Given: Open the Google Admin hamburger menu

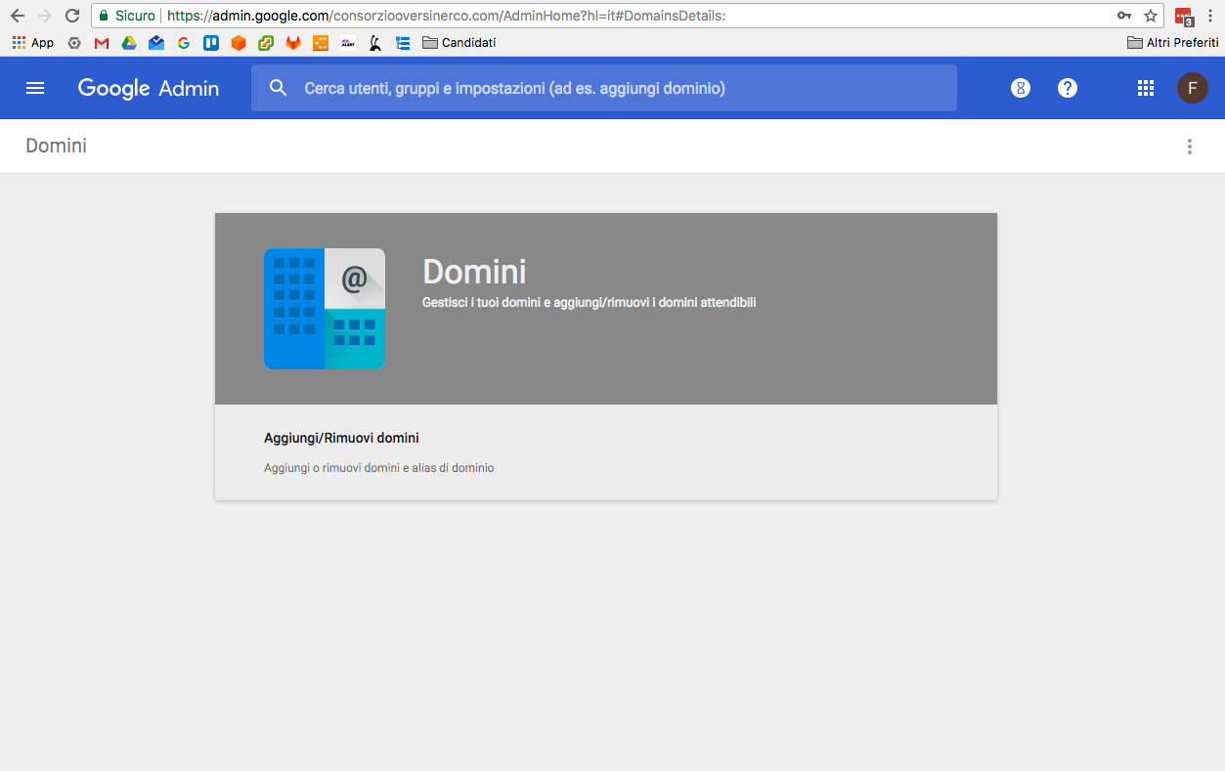Looking at the screenshot, I should (x=35, y=88).
